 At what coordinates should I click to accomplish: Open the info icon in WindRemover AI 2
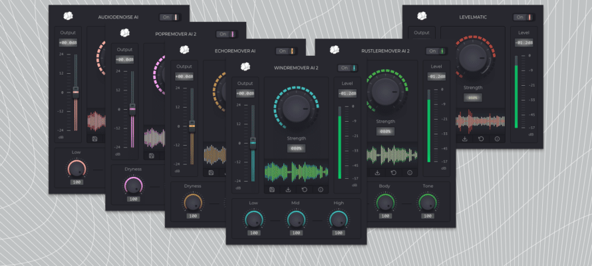(321, 190)
